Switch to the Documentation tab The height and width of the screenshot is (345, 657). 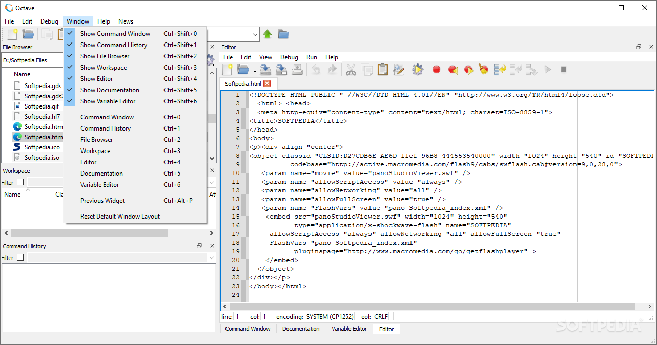(x=301, y=329)
